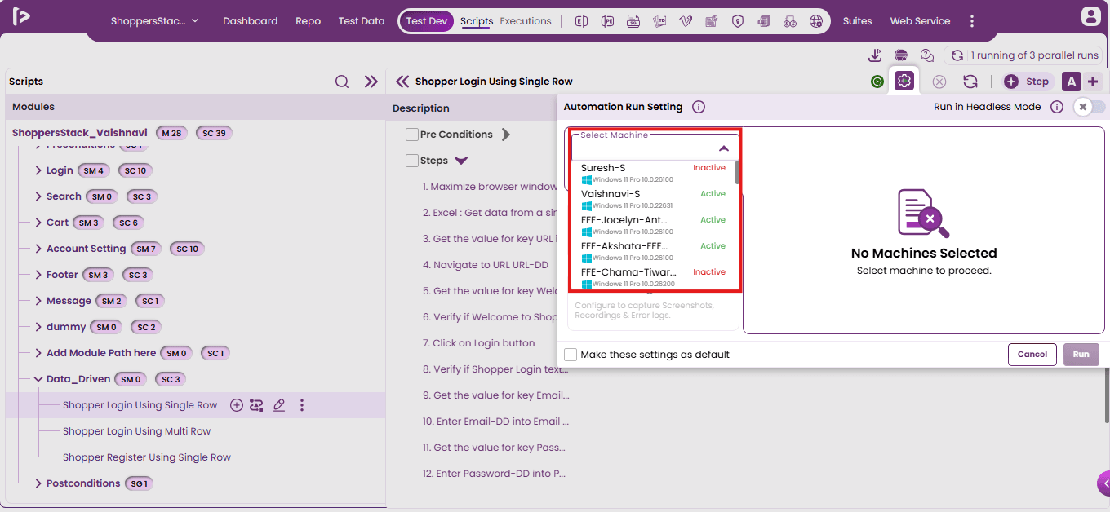Open the Step Groups (SG) icon

point(633,21)
